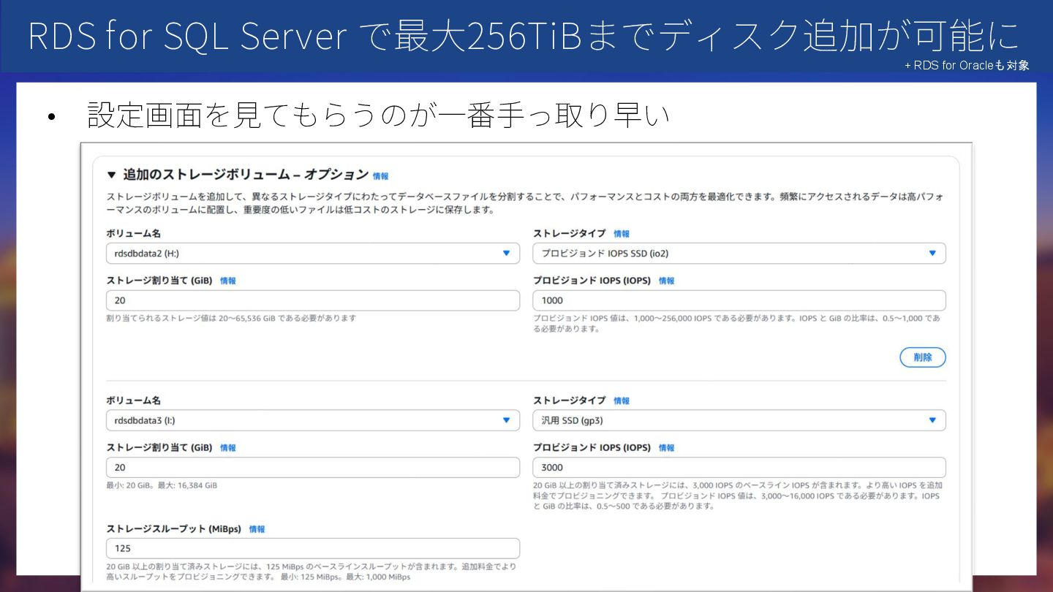Click 情報 link next to first ストレージタイプ
Image resolution: width=1053 pixels, height=592 pixels.
622,234
